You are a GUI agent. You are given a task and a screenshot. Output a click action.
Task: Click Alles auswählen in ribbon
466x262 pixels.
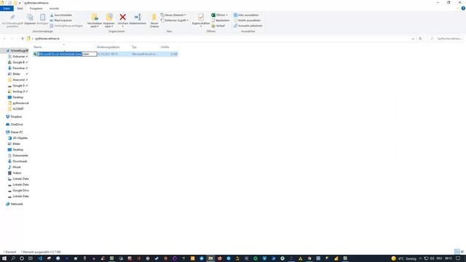(x=246, y=15)
